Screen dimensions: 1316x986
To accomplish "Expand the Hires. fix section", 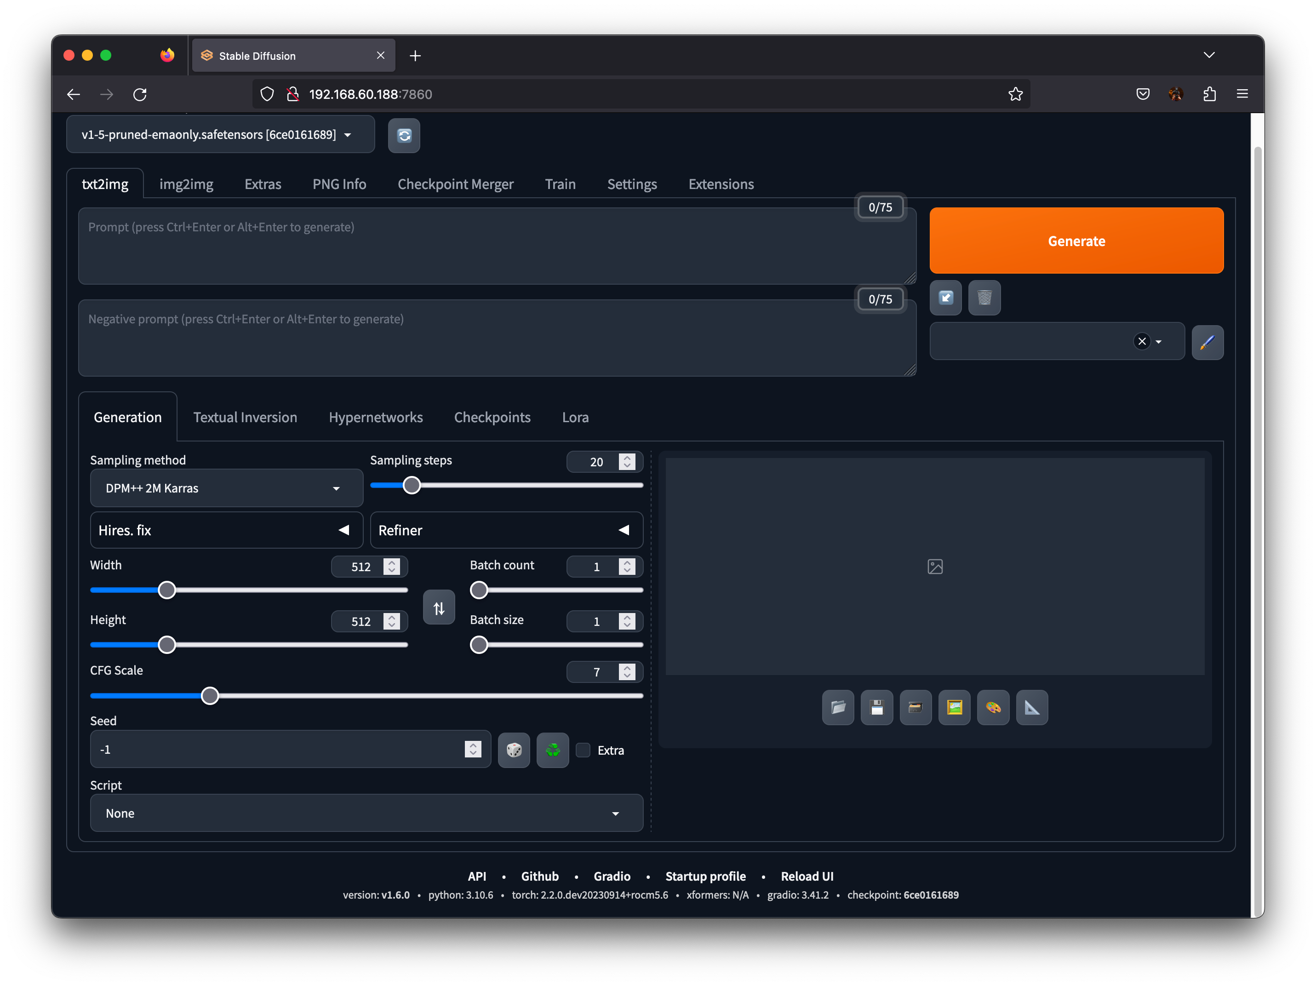I will [226, 530].
